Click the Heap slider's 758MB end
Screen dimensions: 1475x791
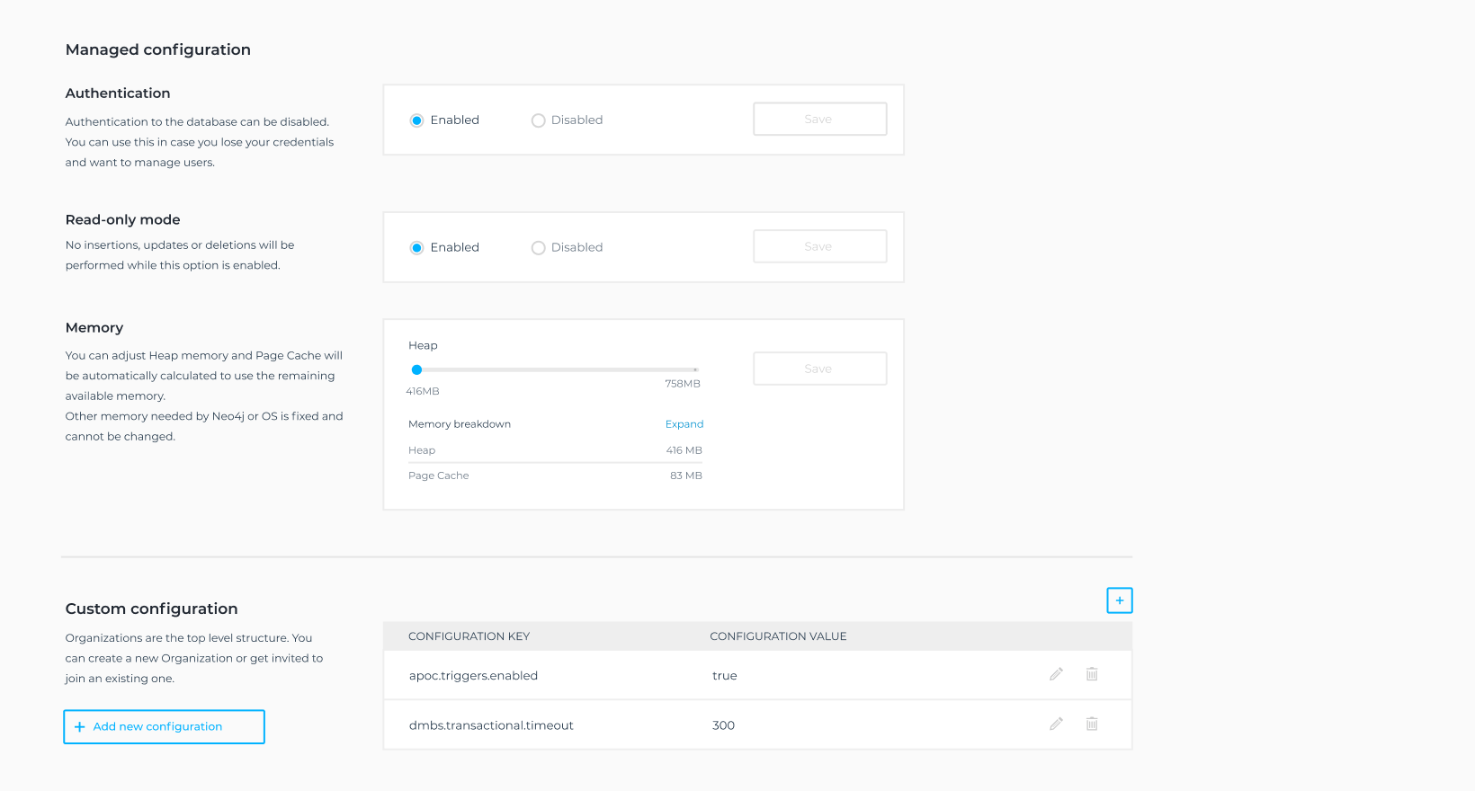[695, 369]
